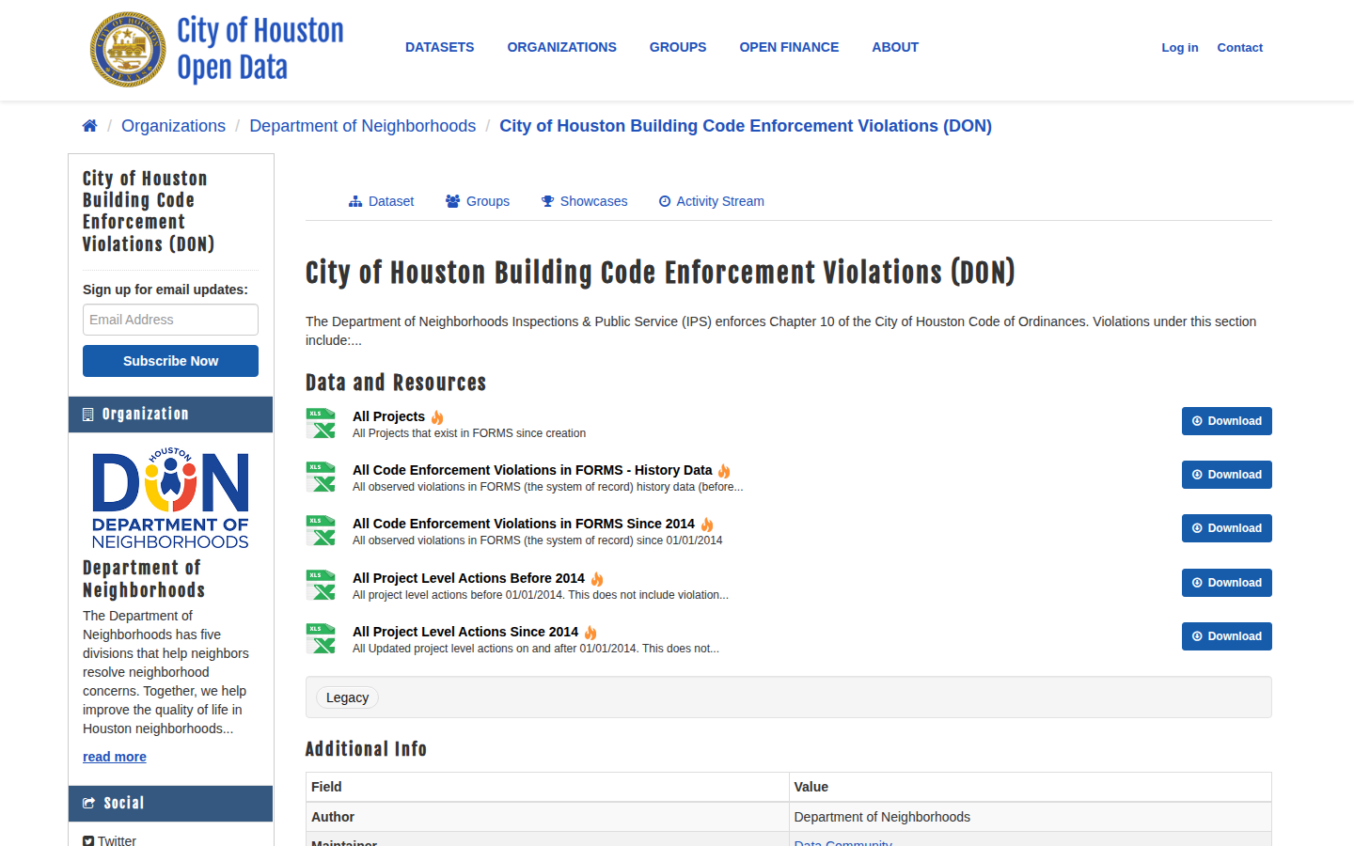Download FORMS History Data resource
1354x846 pixels.
coord(1226,475)
